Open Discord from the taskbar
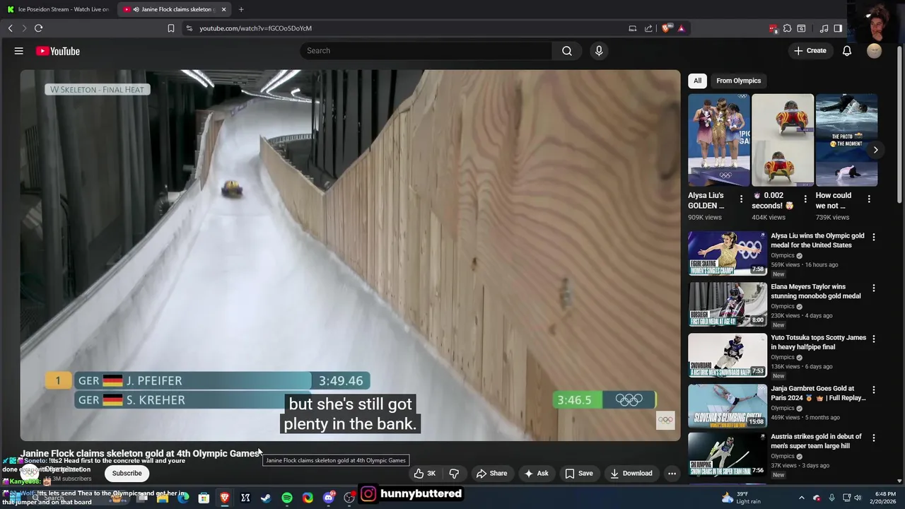 328,498
